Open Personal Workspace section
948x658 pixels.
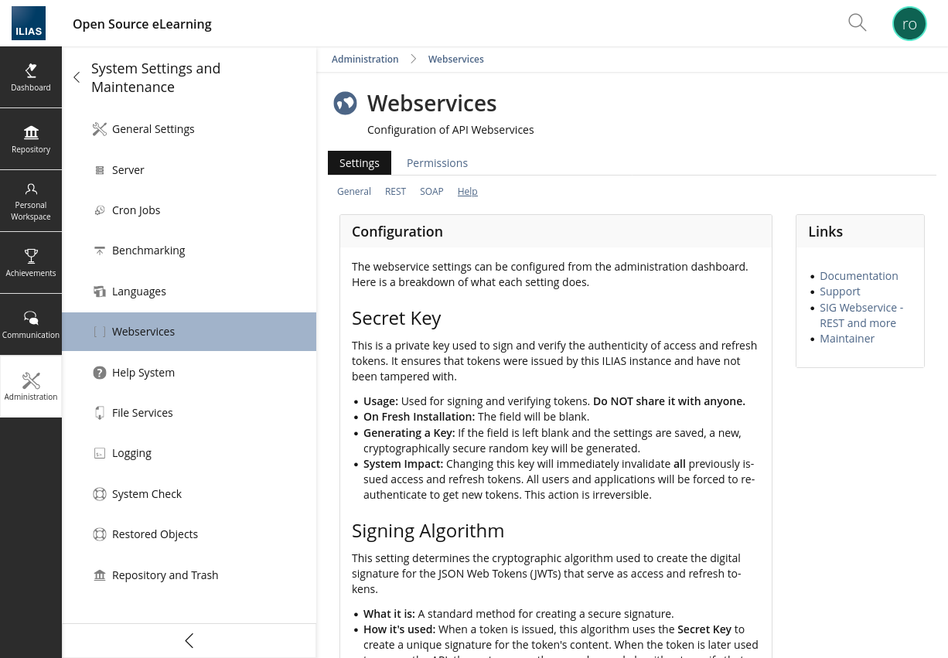31,201
